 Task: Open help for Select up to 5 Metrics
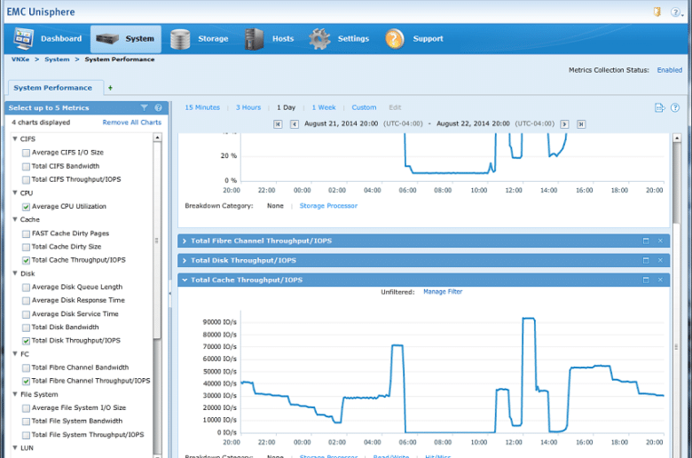[158, 107]
